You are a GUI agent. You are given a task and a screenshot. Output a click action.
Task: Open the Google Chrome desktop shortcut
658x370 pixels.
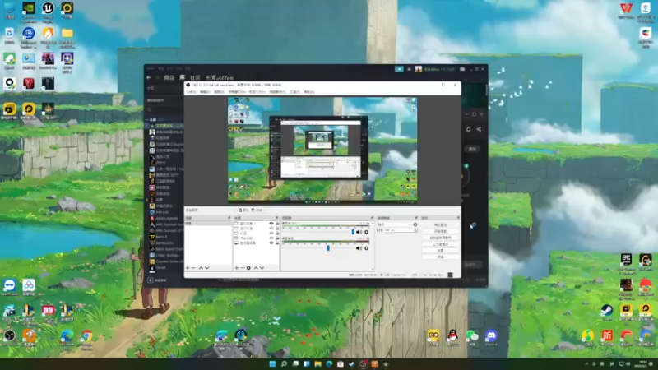pyautogui.click(x=87, y=339)
